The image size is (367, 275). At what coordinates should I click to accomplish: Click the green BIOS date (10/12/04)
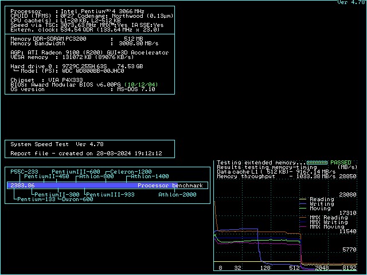(141, 85)
